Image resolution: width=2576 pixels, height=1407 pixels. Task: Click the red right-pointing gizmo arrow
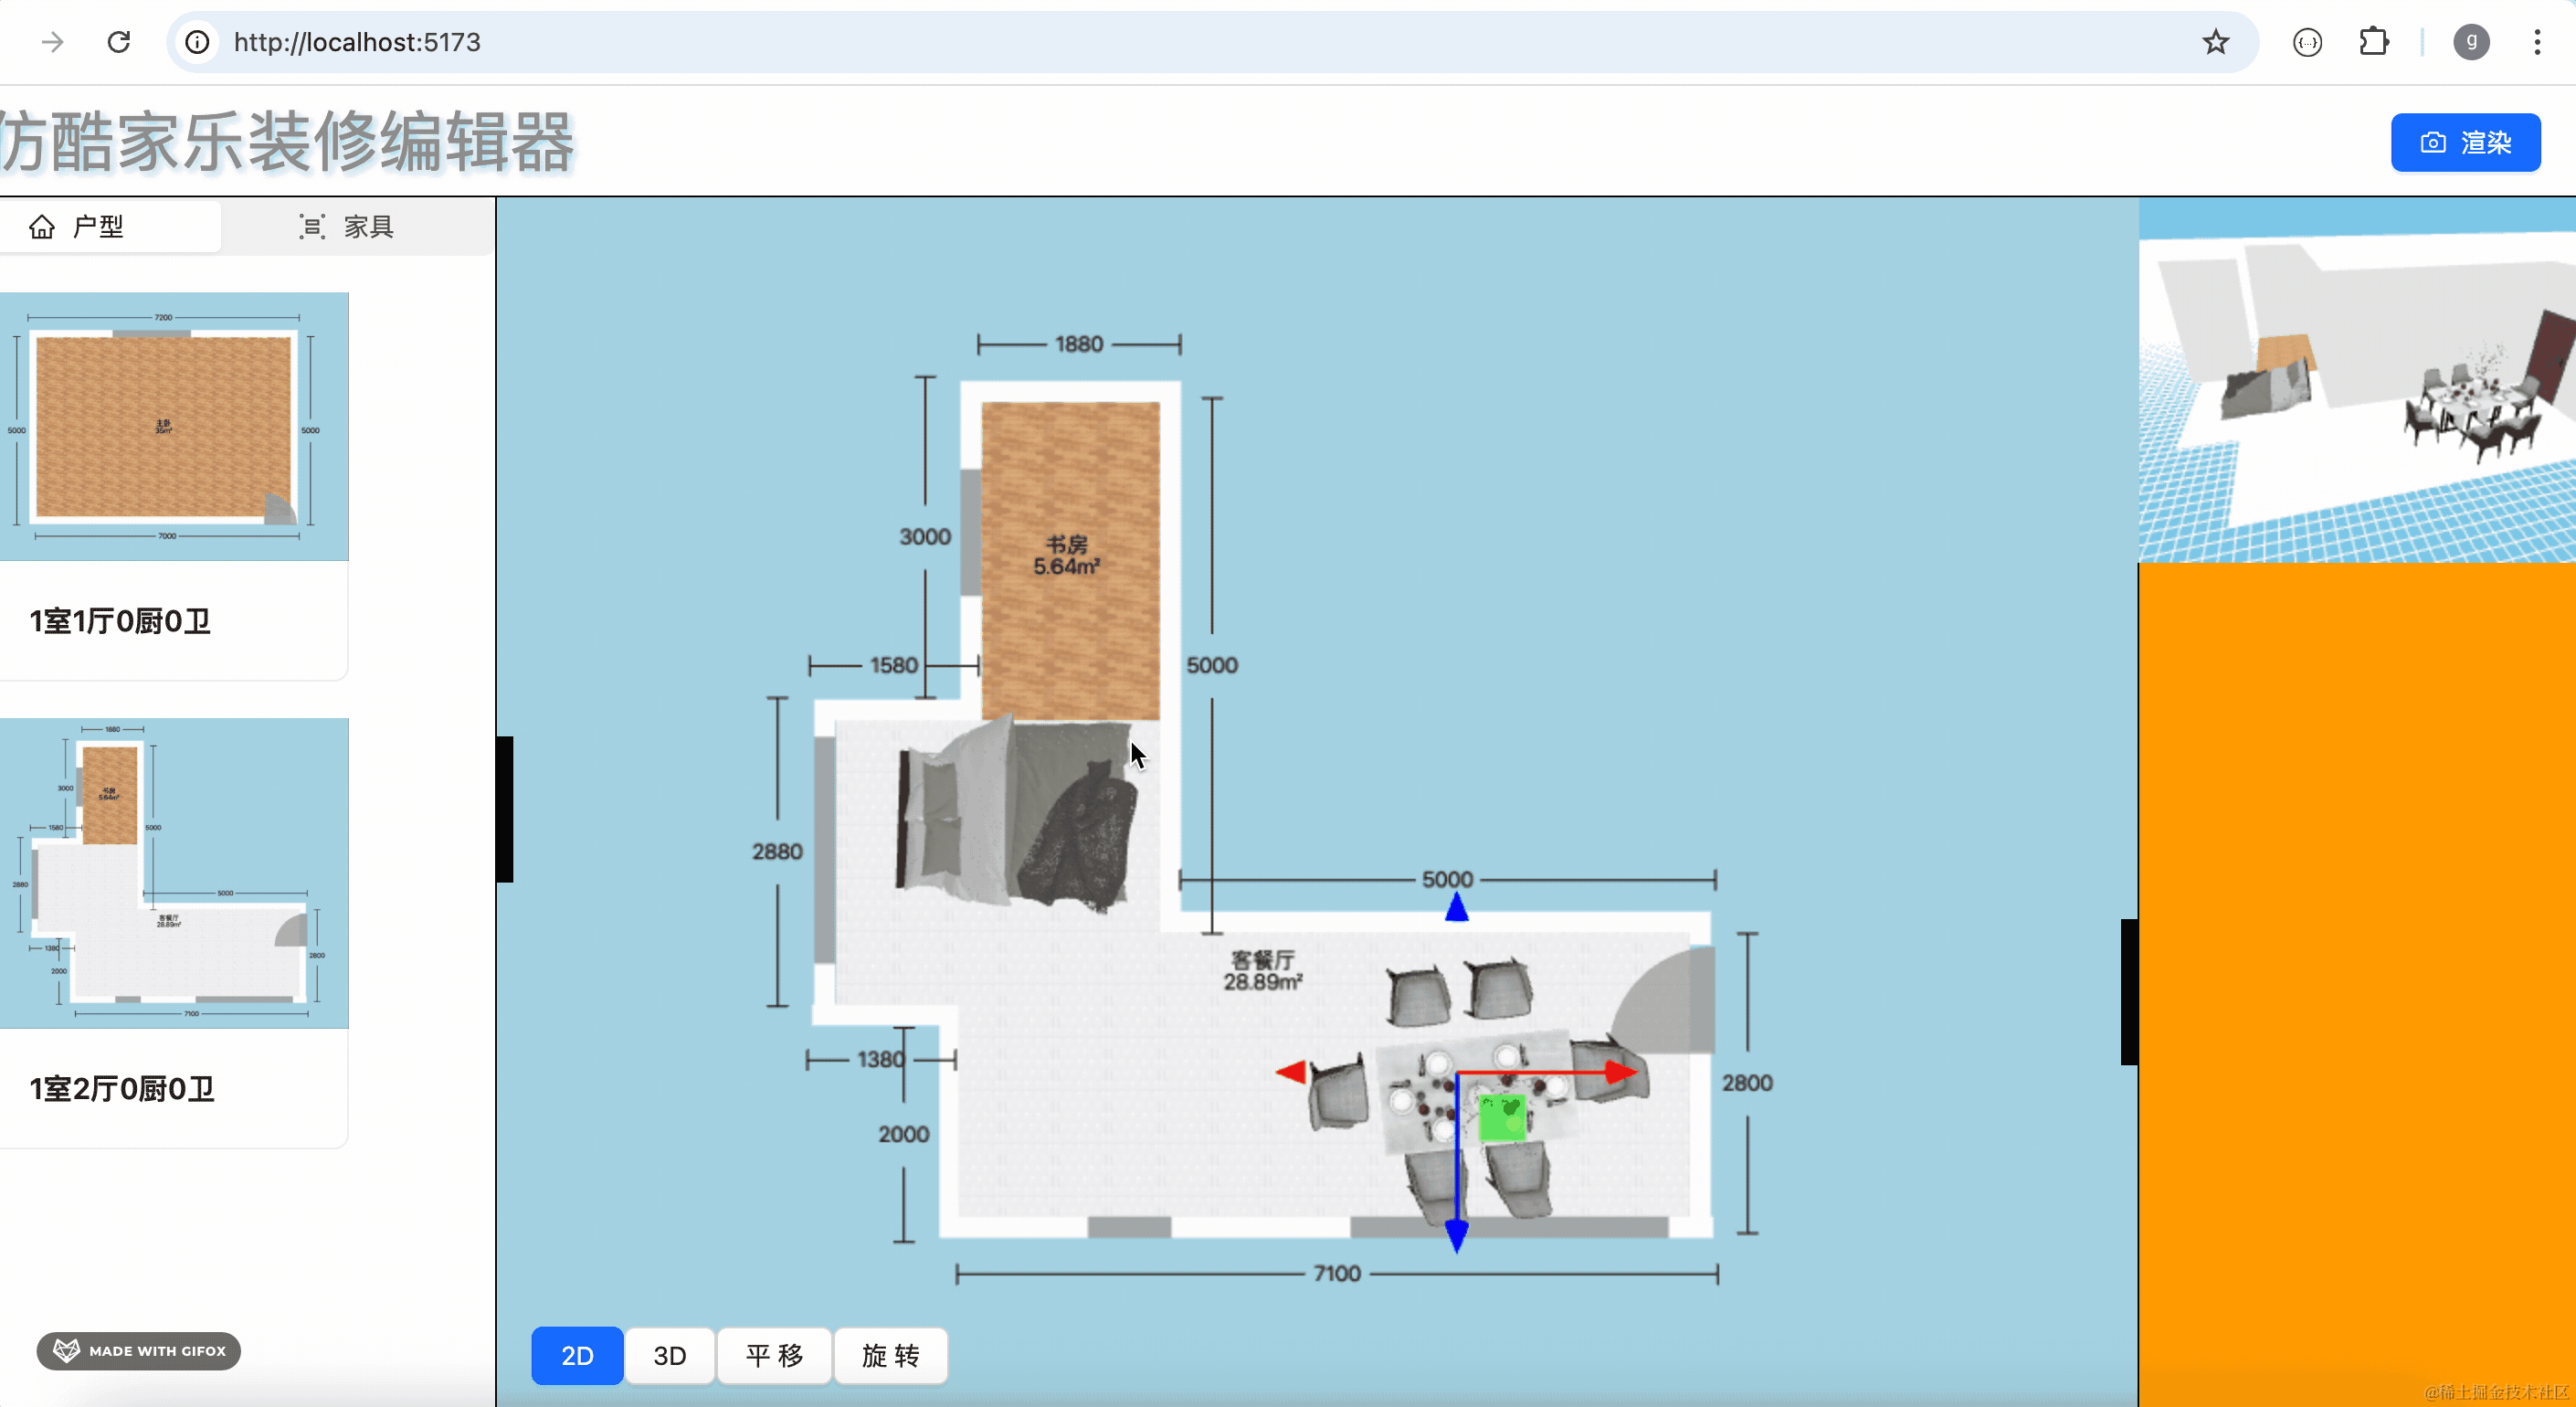coord(1621,1073)
